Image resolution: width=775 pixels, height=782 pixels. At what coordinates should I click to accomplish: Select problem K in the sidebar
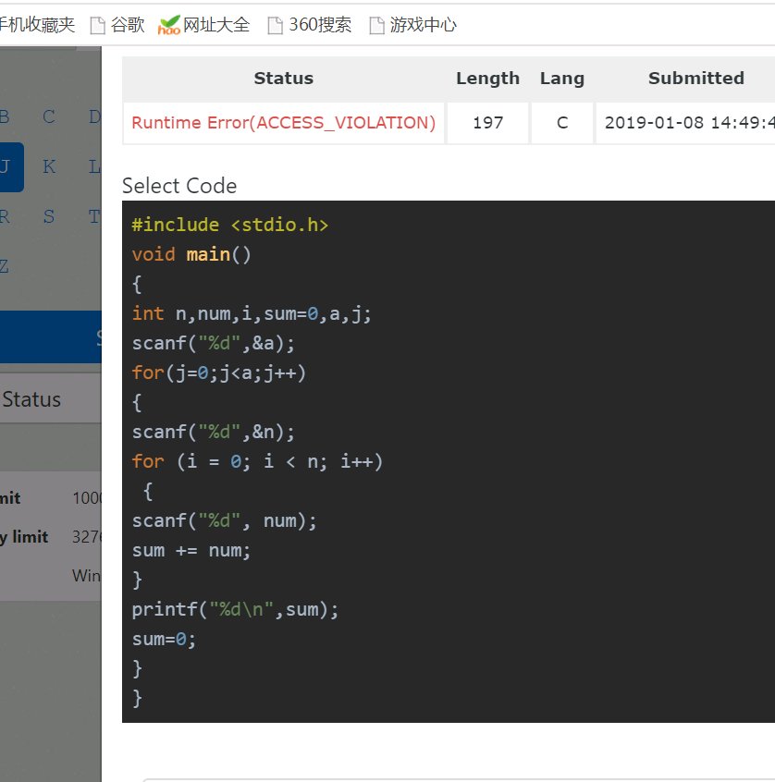[49, 166]
